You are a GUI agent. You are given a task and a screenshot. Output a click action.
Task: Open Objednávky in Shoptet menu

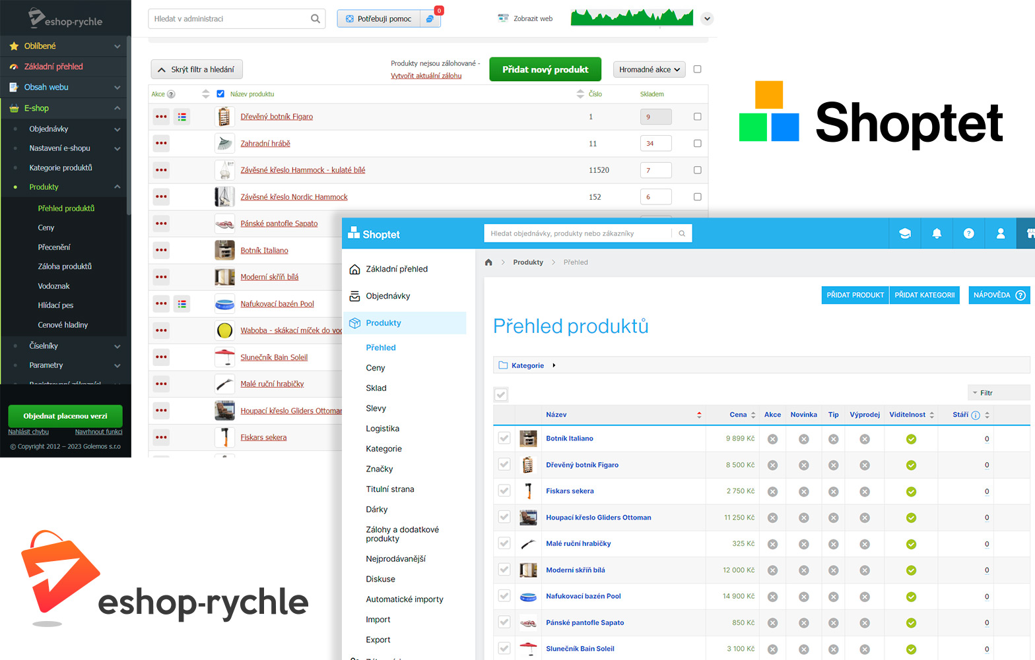pos(388,296)
